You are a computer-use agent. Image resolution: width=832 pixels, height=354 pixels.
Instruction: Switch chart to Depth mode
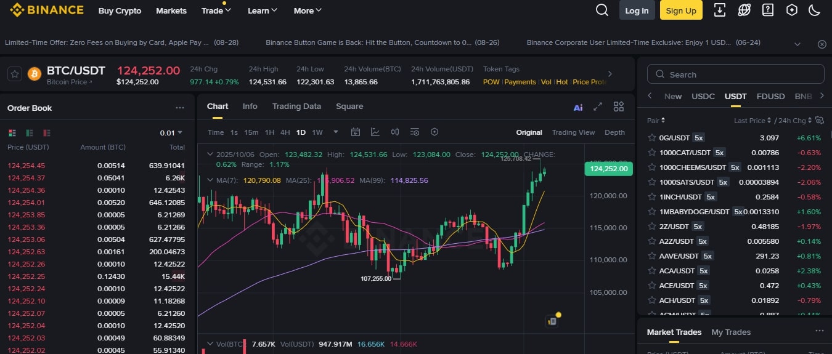click(614, 132)
